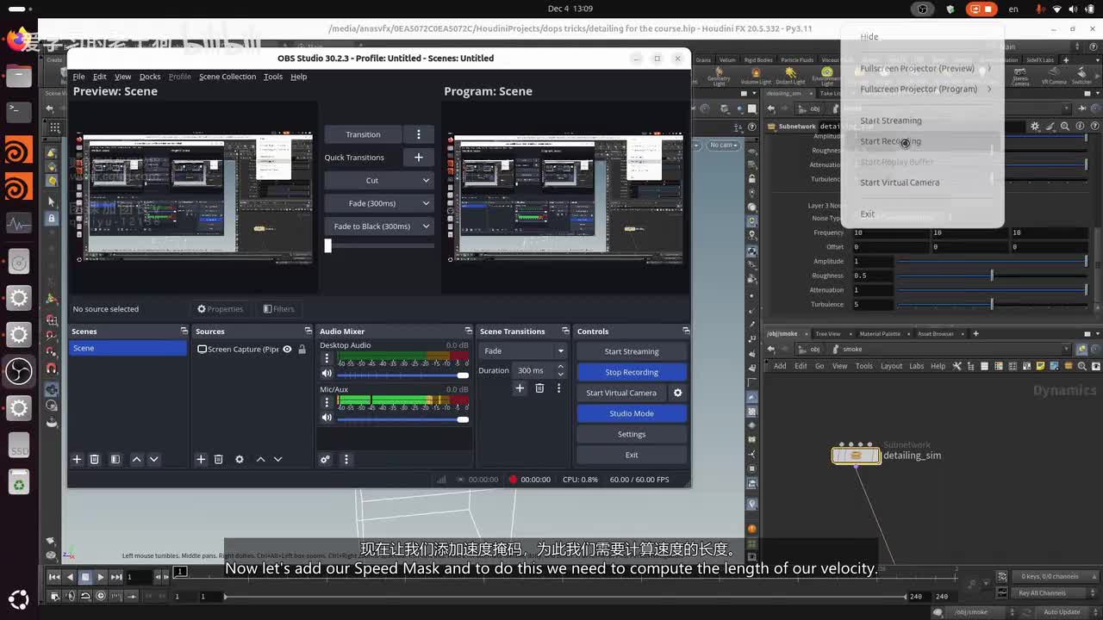Adjust Mic/Aux volume slider
Screen dimensions: 1103x620
(402, 419)
